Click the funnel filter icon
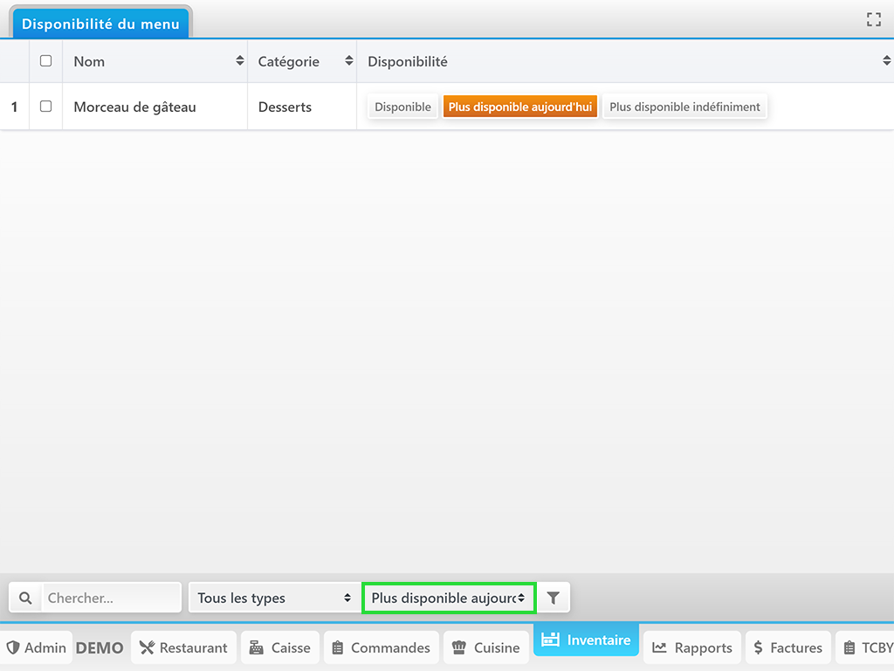The width and height of the screenshot is (894, 671). pyautogui.click(x=553, y=598)
